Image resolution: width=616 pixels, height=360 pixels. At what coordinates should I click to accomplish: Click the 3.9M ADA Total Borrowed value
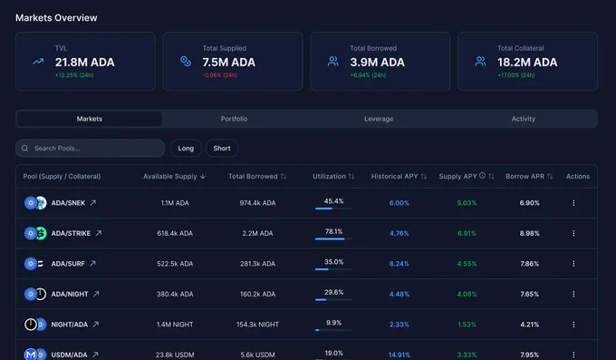pyautogui.click(x=377, y=63)
